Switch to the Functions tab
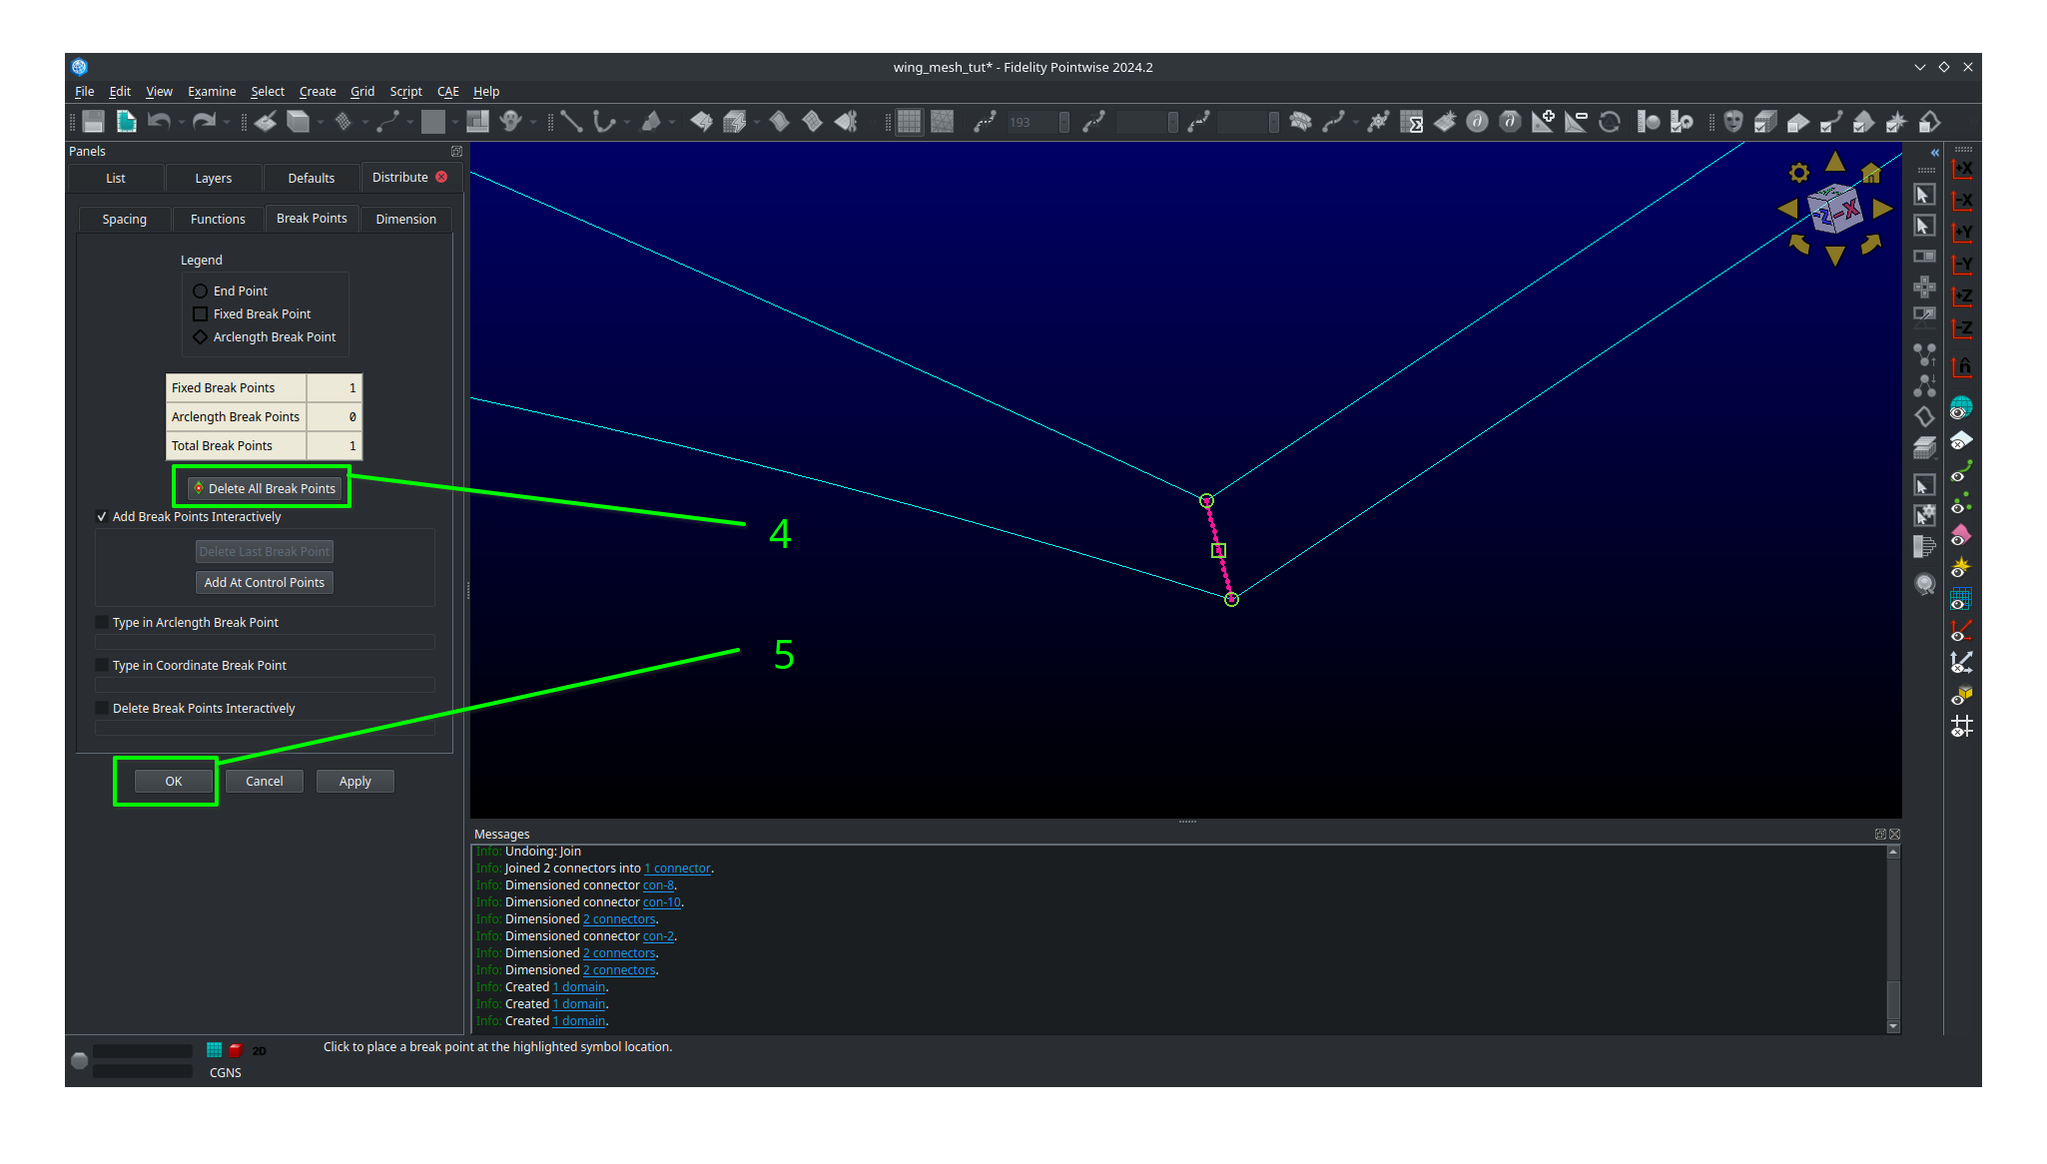Image resolution: width=2047 pixels, height=1164 pixels. tap(218, 219)
